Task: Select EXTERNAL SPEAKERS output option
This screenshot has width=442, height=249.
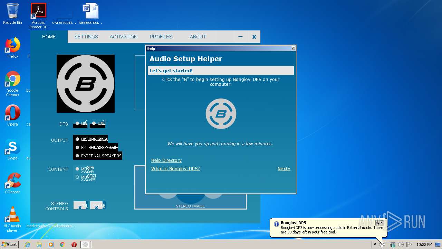Action: point(98,156)
